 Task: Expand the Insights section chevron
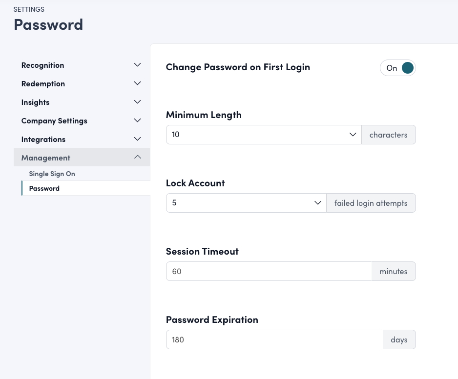(138, 102)
